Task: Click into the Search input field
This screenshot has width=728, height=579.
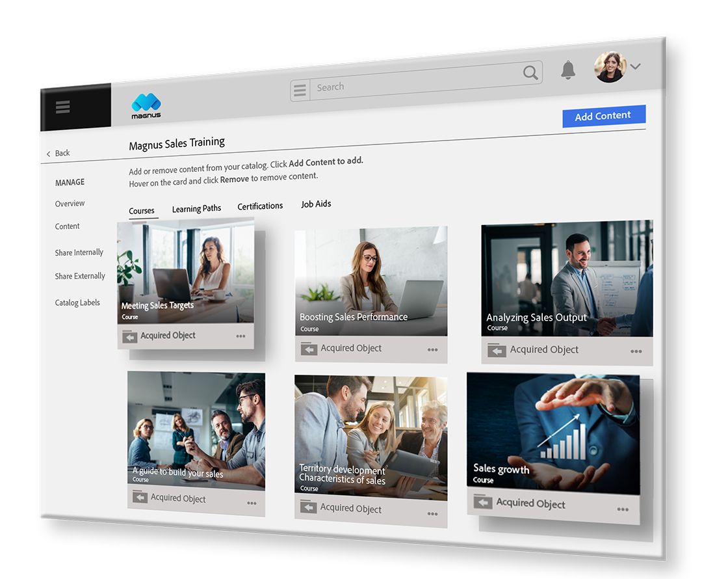Action: tap(416, 83)
